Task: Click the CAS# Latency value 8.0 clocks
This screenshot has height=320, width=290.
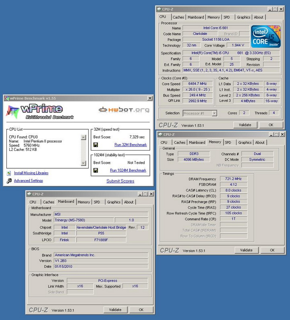Action: click(x=233, y=190)
